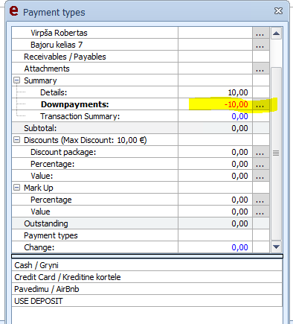Click Details value 10,00

pyautogui.click(x=238, y=92)
